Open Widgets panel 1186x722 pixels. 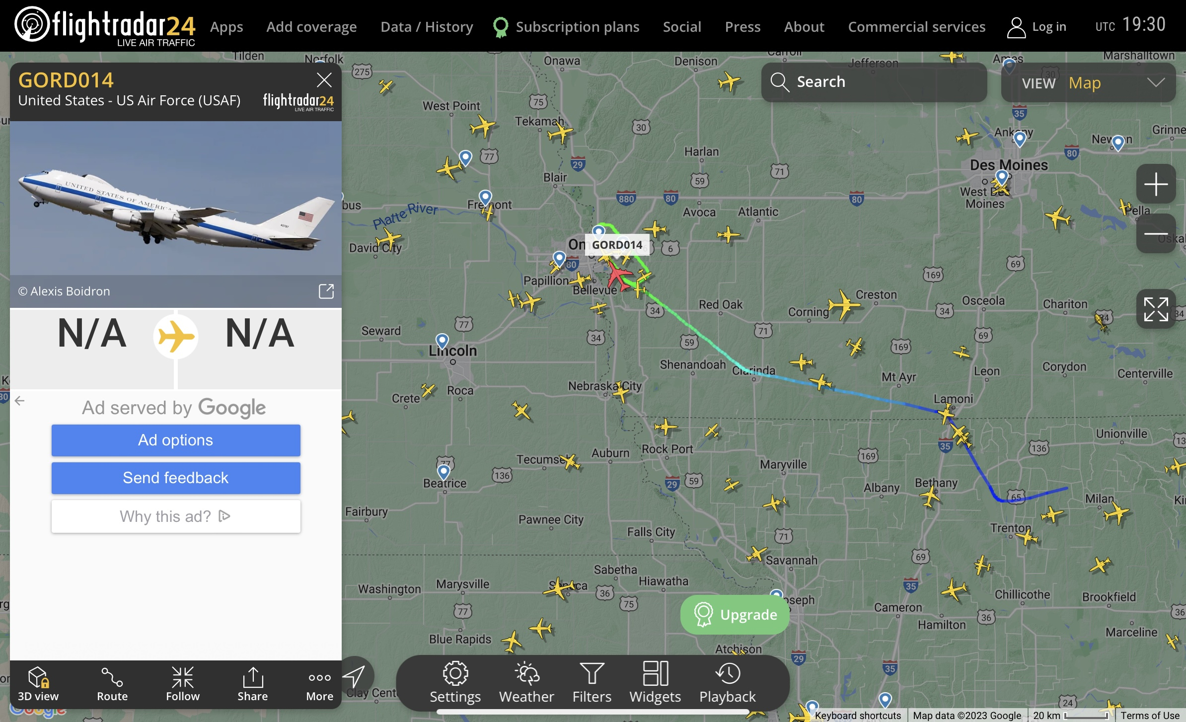click(655, 683)
